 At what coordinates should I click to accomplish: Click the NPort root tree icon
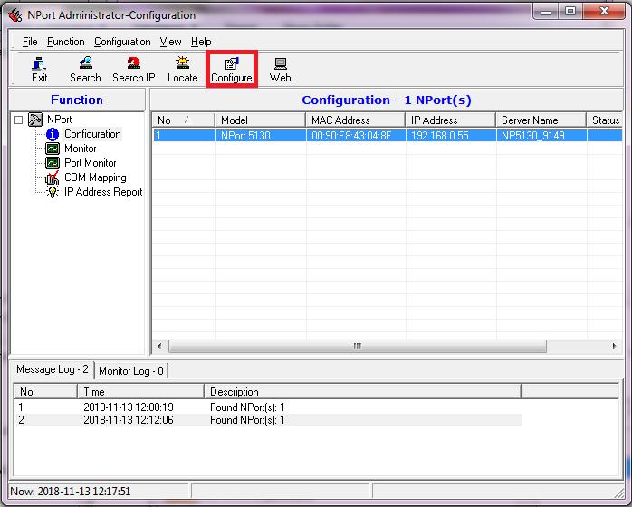35,120
